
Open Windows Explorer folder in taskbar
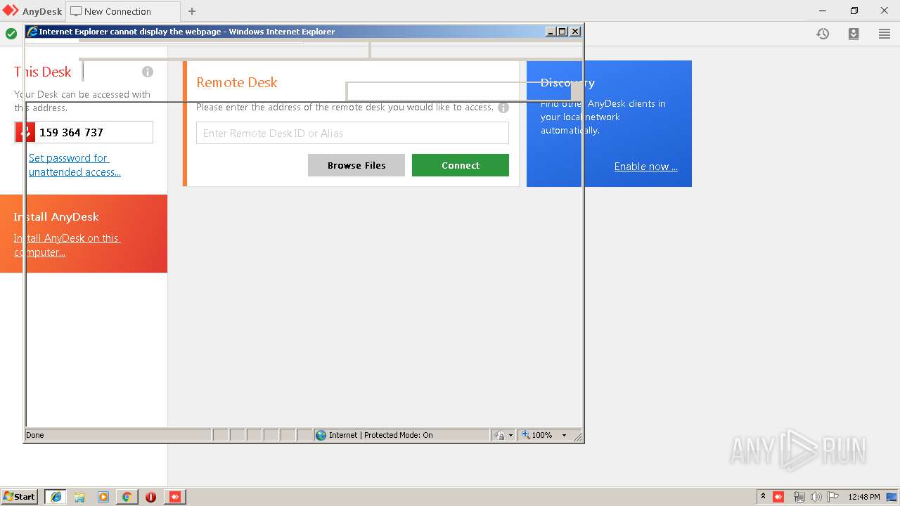[x=79, y=497]
